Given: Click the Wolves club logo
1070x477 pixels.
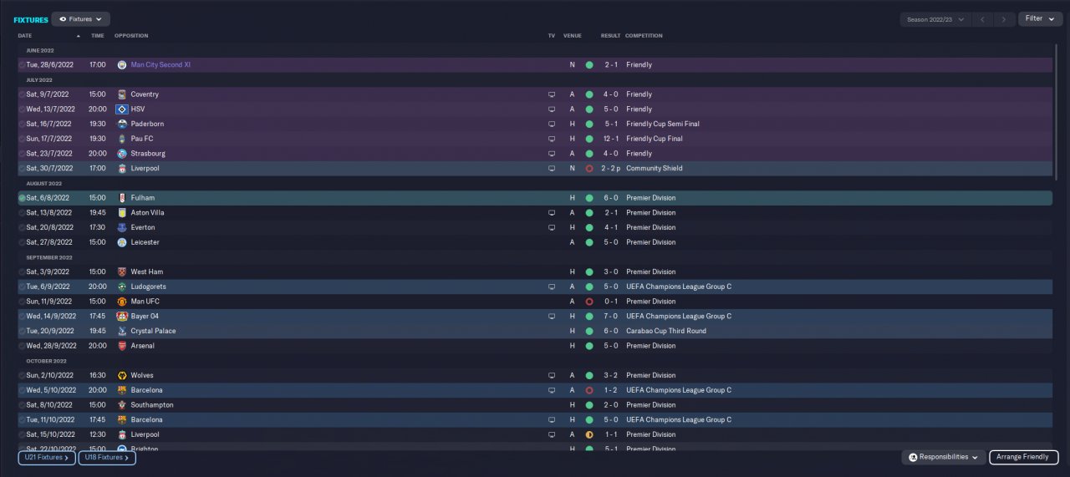Looking at the screenshot, I should [122, 376].
